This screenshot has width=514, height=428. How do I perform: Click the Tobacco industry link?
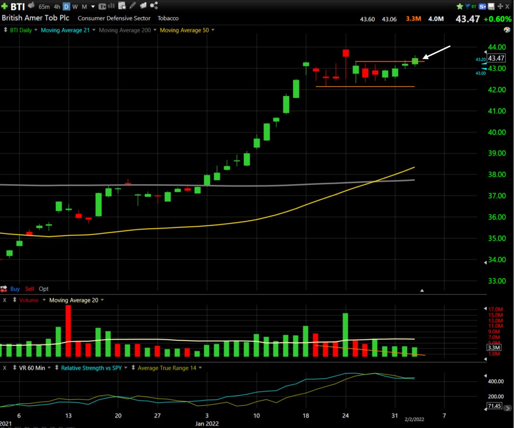(168, 18)
